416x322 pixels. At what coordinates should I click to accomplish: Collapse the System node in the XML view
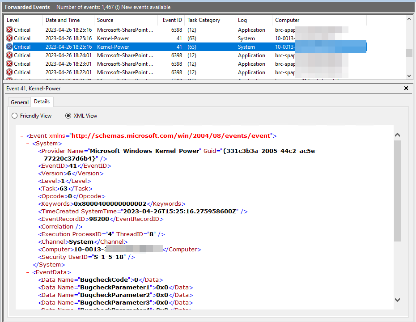point(29,143)
